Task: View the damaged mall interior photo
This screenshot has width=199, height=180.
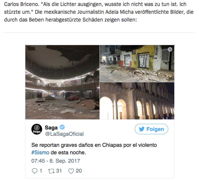Action: click(x=62, y=82)
